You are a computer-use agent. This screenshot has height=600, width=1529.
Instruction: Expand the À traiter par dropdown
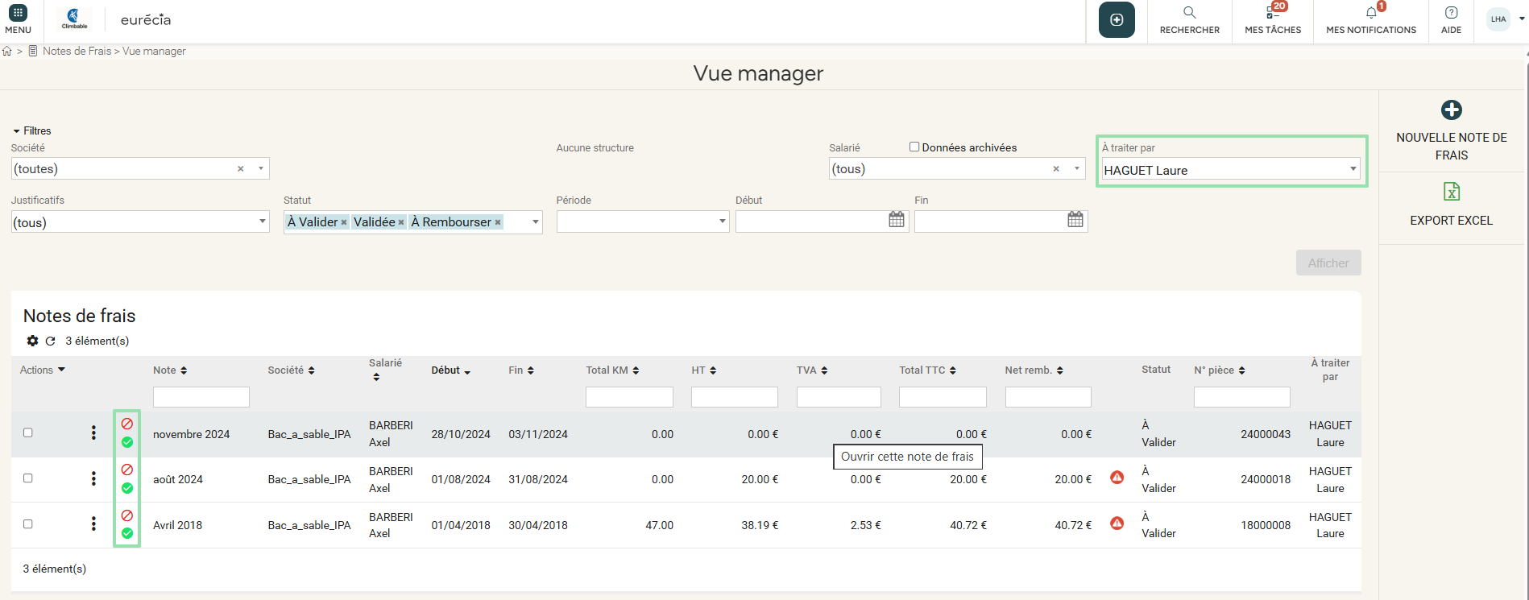[x=1353, y=169]
